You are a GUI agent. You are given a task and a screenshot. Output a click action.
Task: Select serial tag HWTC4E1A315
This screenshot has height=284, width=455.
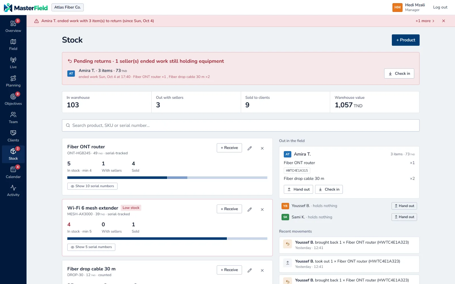click(x=297, y=171)
